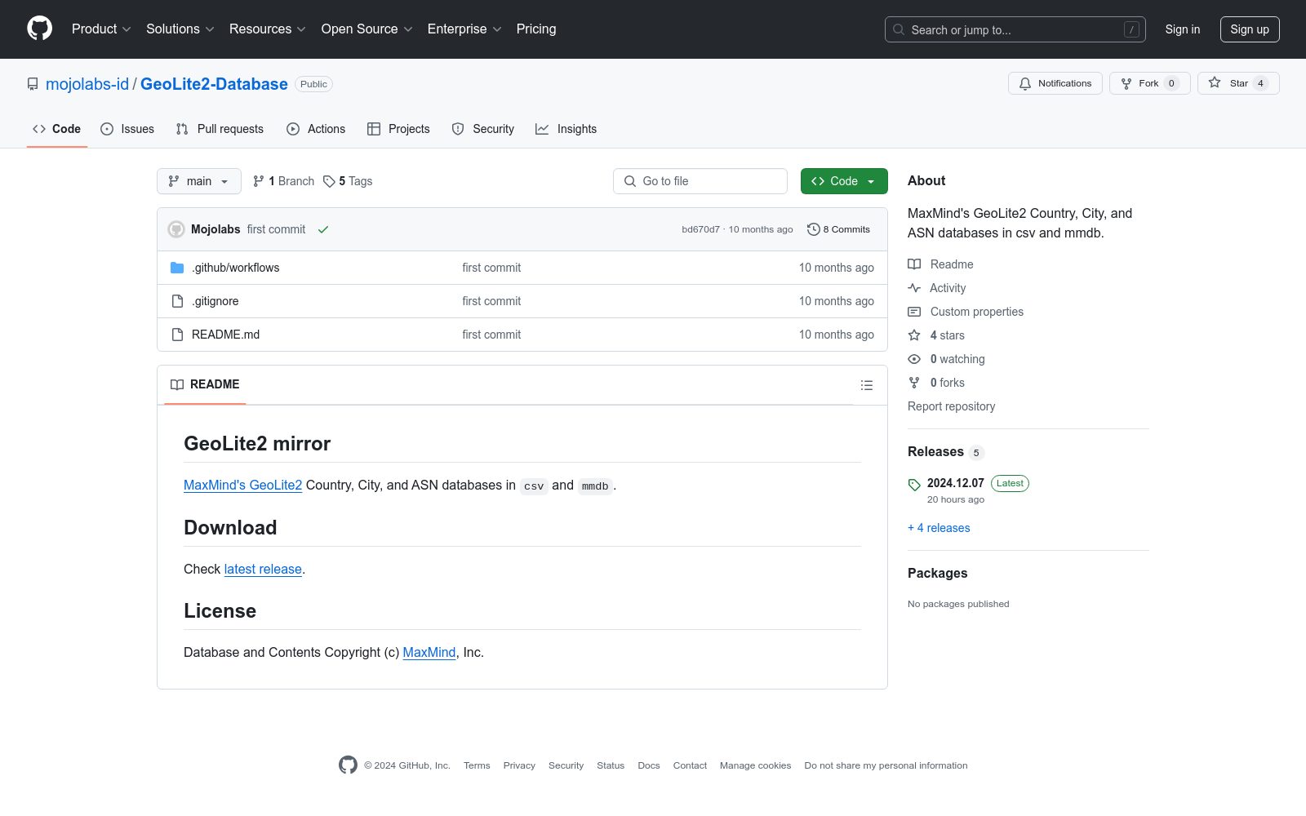The image size is (1306, 816).
Task: Expand the Resources menu
Action: click(268, 29)
